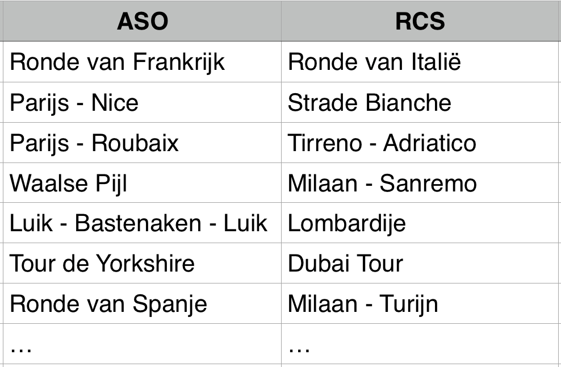Click the ellipsis cell under ASO column
The height and width of the screenshot is (367, 561).
(142, 344)
